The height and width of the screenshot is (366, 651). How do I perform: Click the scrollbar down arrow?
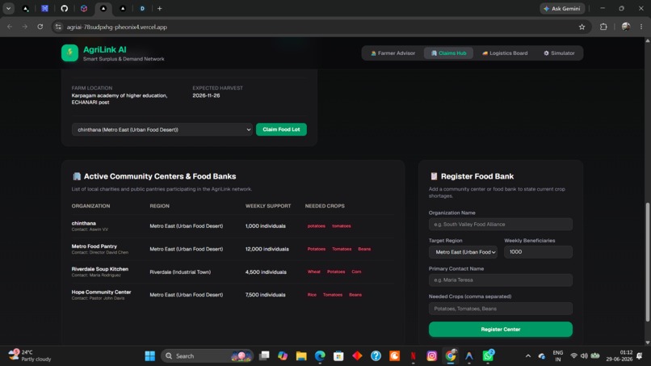[x=647, y=343]
